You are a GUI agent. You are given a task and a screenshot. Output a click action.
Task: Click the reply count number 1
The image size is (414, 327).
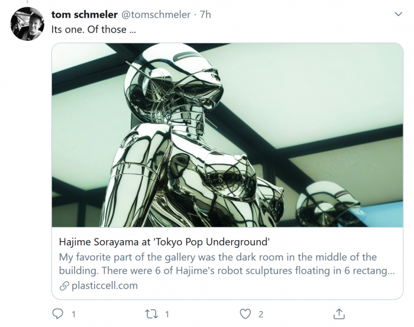[x=73, y=314]
